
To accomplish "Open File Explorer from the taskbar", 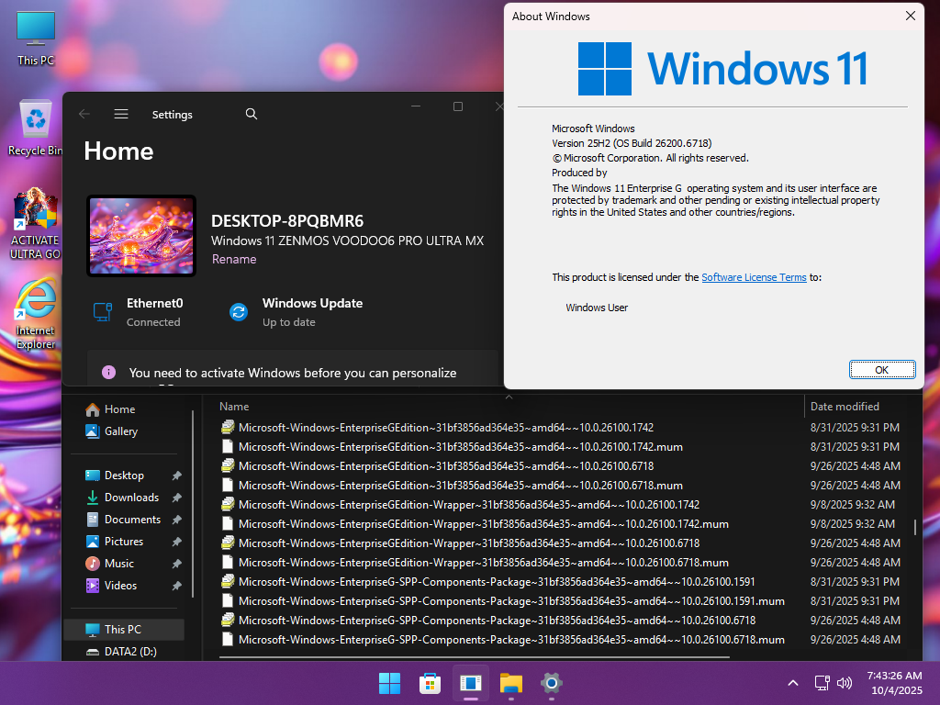I will click(510, 683).
